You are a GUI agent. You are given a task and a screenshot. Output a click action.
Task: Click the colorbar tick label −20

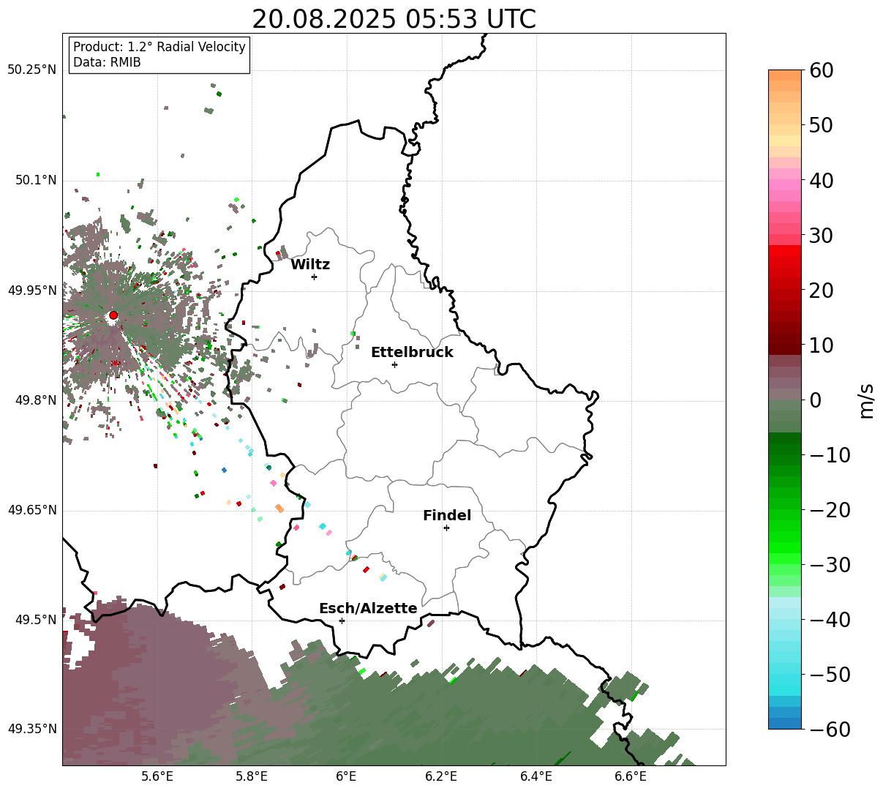coord(830,510)
